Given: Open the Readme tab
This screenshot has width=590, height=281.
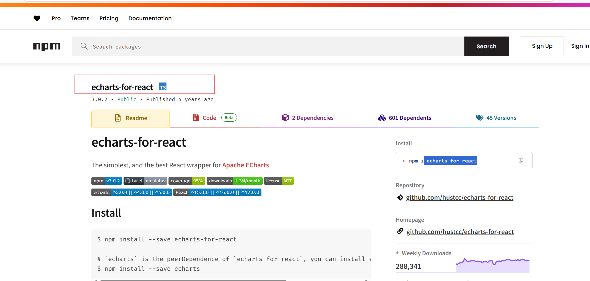Looking at the screenshot, I should tap(130, 118).
